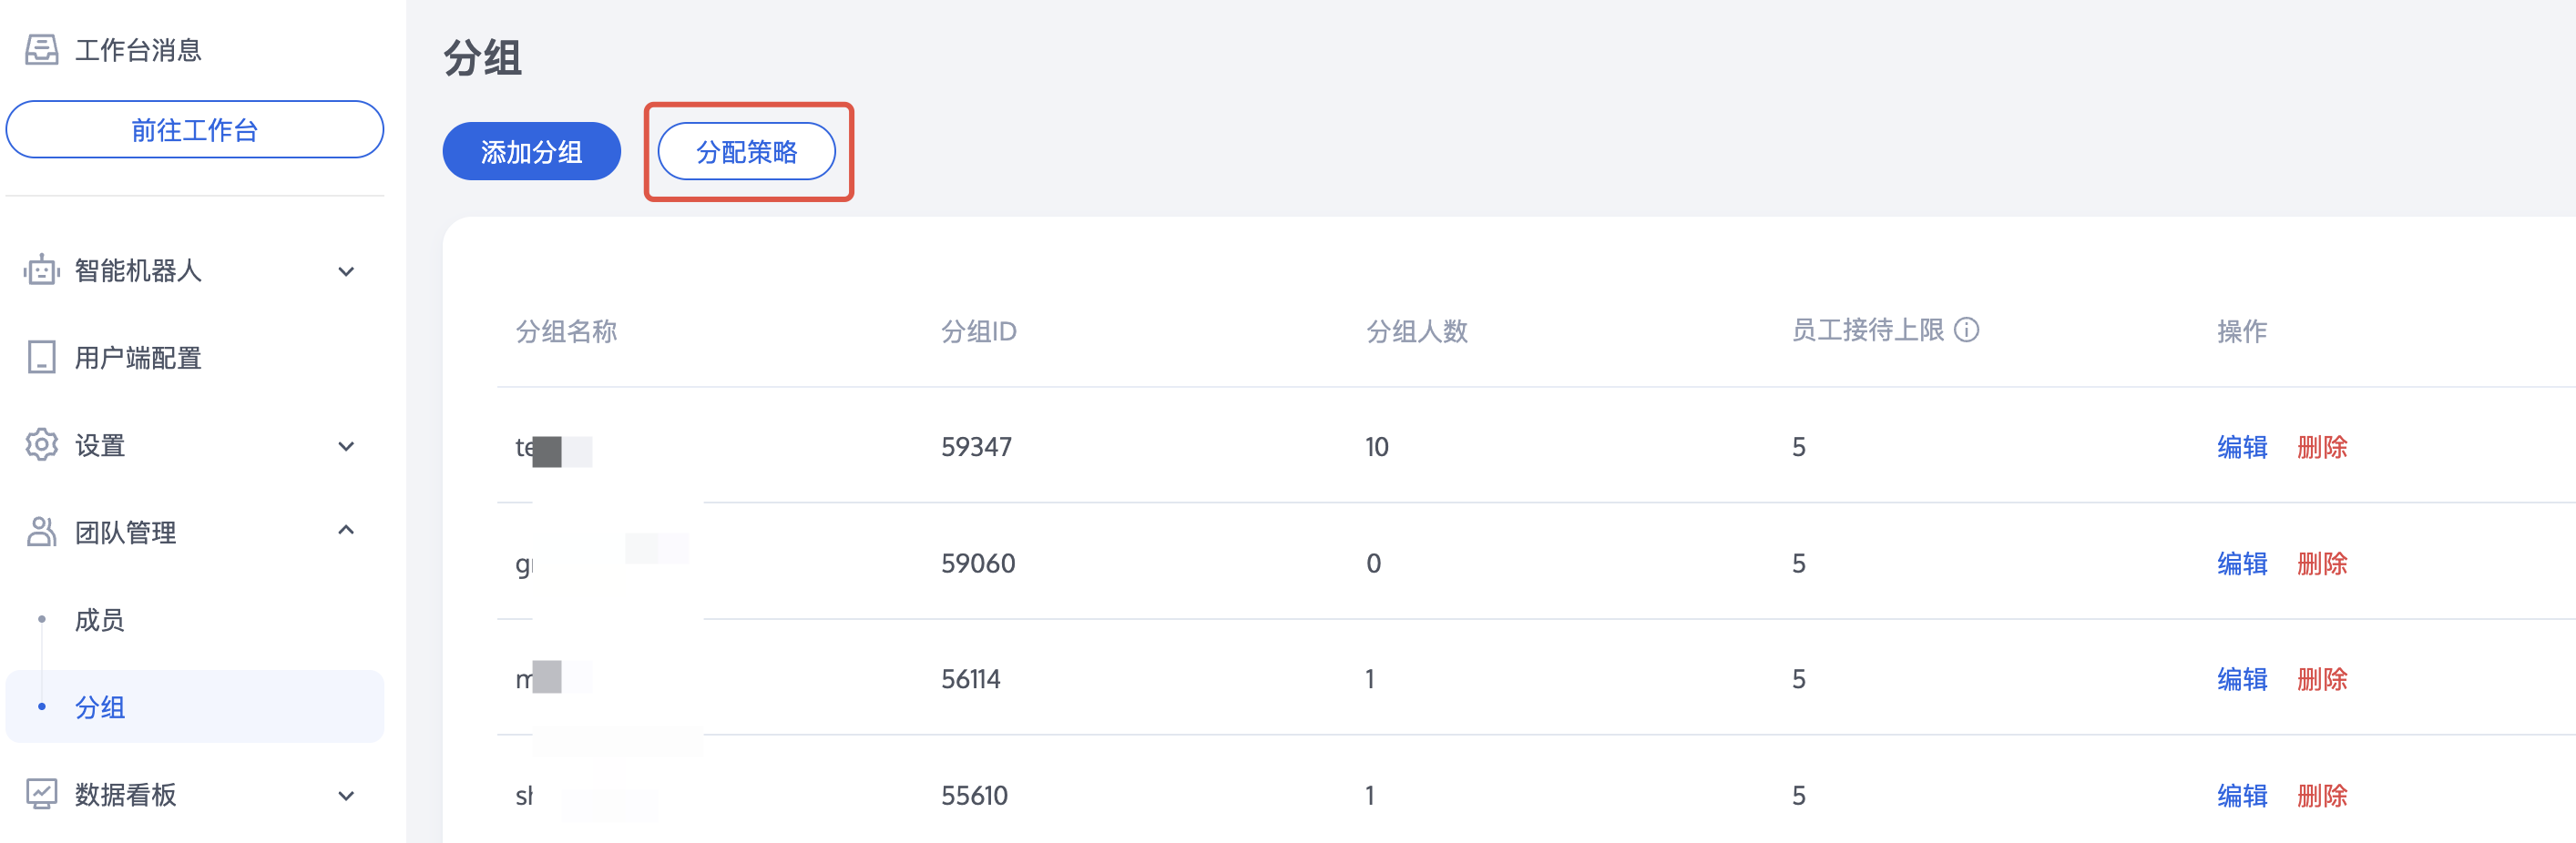This screenshot has width=2576, height=843.
Task: Click the info icon beside 员工接待上限
Action: (x=1966, y=330)
